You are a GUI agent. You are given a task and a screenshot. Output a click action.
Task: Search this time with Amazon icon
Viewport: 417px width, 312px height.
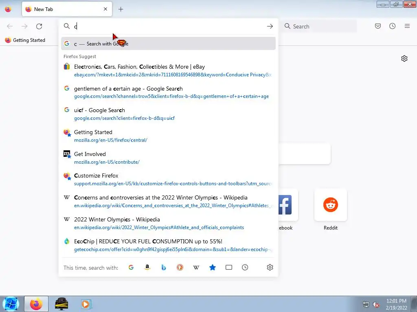(147, 267)
